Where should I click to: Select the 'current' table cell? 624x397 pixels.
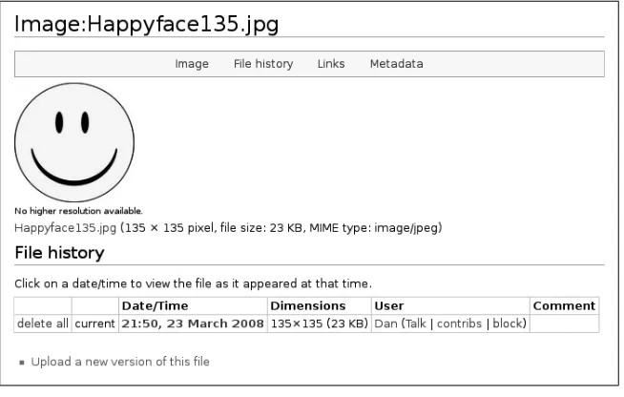[x=95, y=324]
